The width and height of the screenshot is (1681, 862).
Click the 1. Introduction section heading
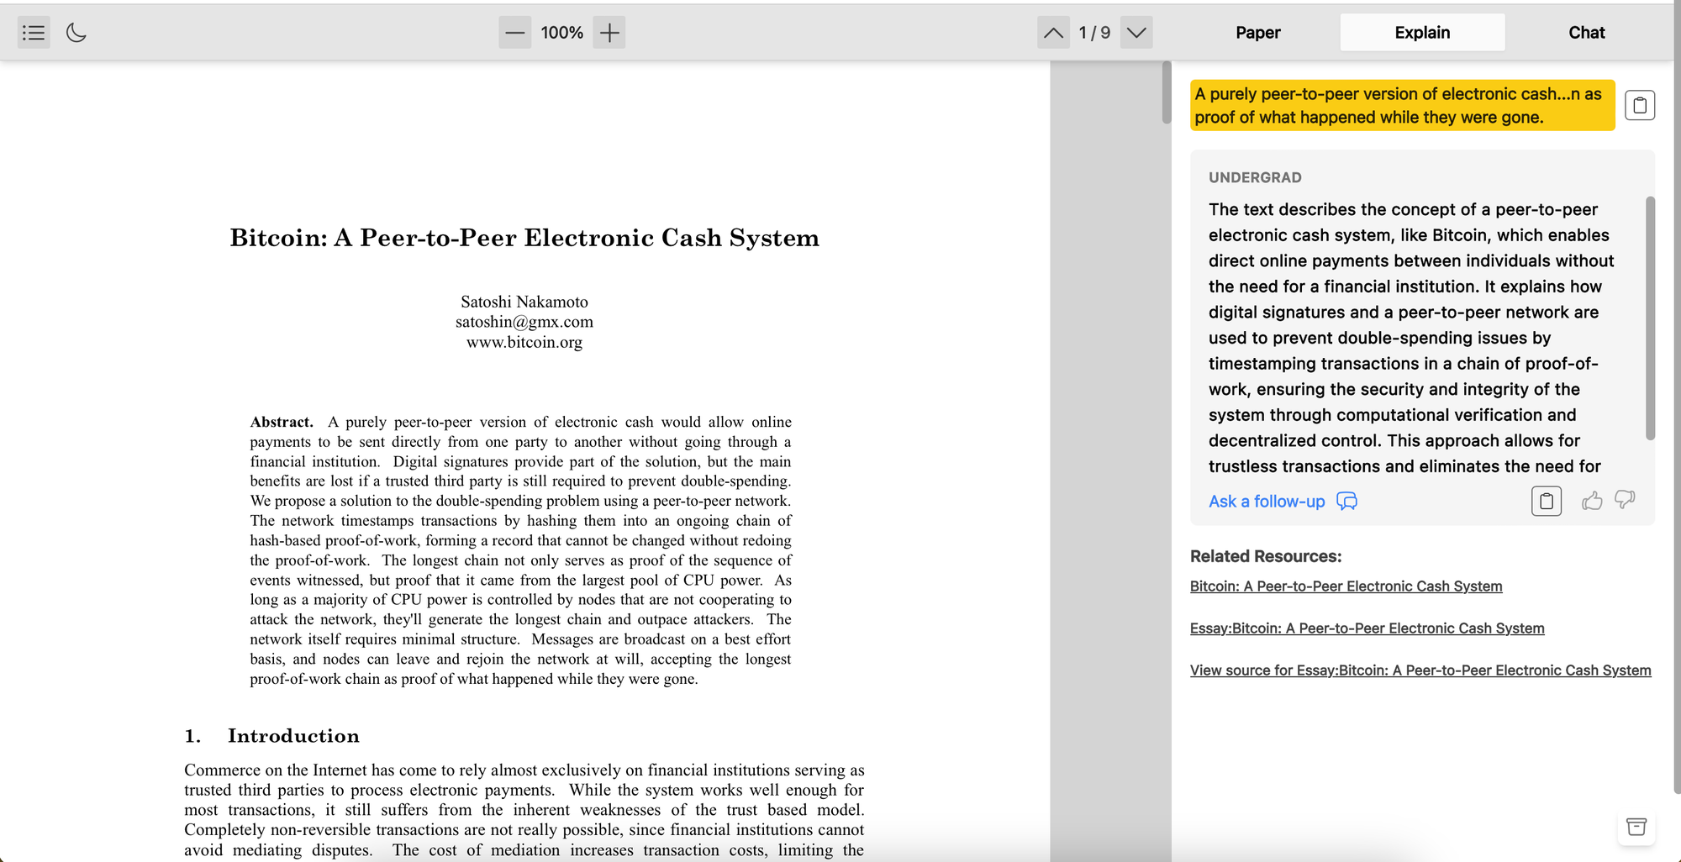(x=272, y=736)
